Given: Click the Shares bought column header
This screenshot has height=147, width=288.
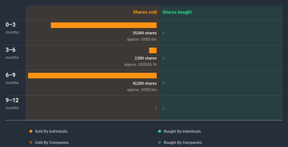Looking at the screenshot, I should click(x=177, y=12).
